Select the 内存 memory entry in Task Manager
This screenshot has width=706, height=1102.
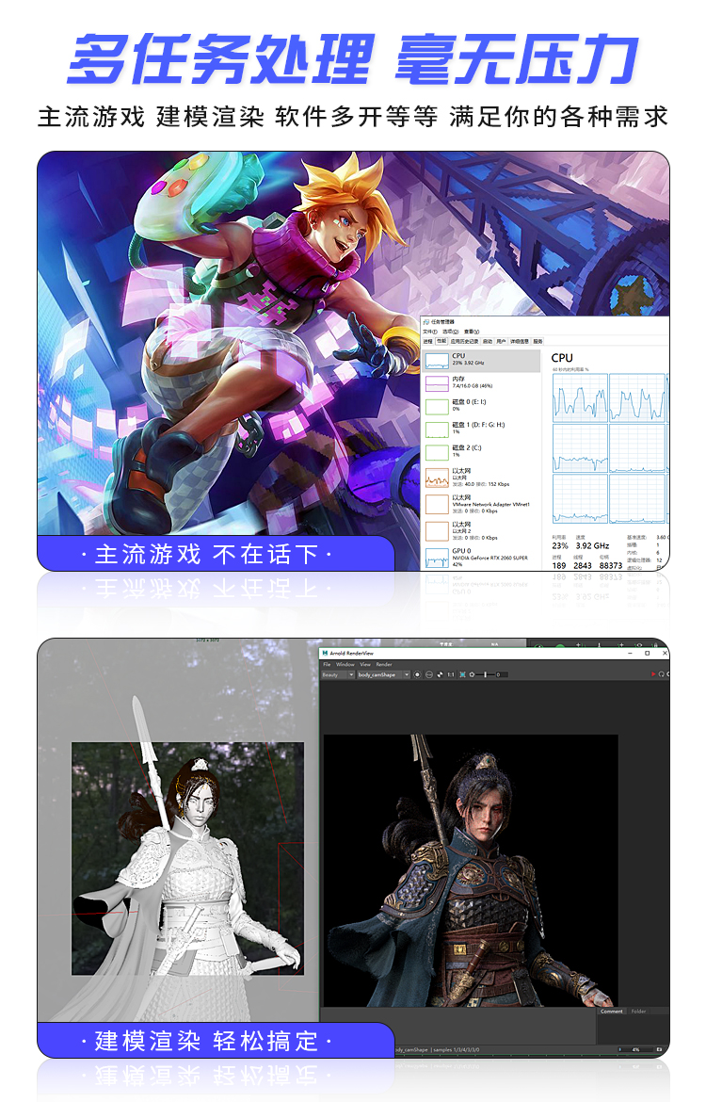(481, 383)
